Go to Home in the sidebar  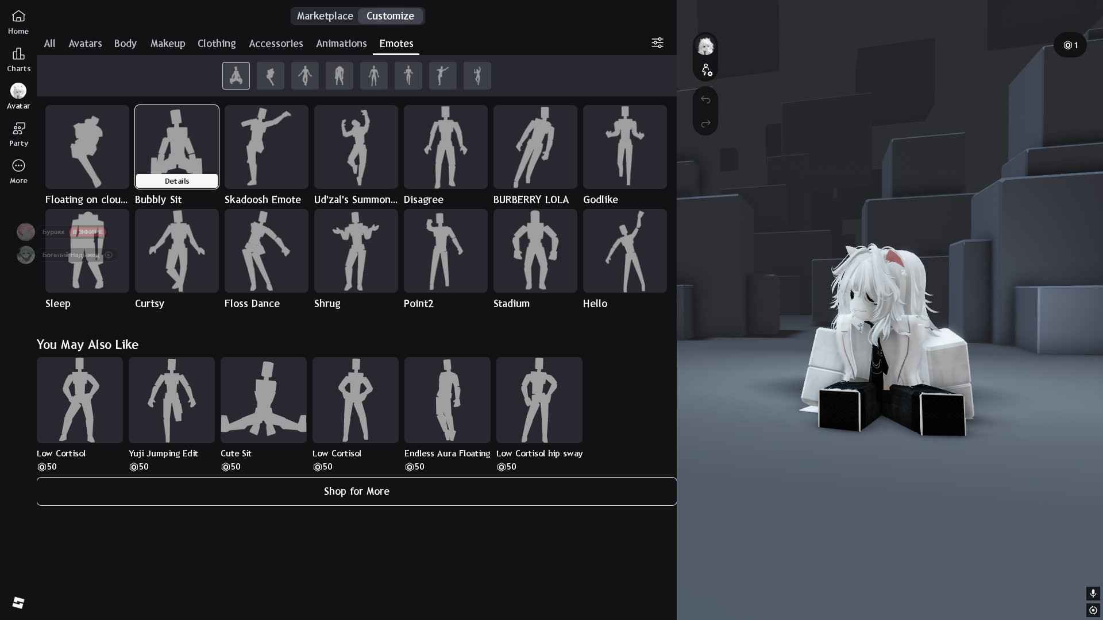tap(18, 22)
